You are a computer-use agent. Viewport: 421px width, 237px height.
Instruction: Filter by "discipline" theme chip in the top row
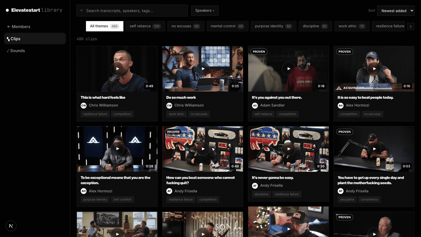[x=315, y=26]
